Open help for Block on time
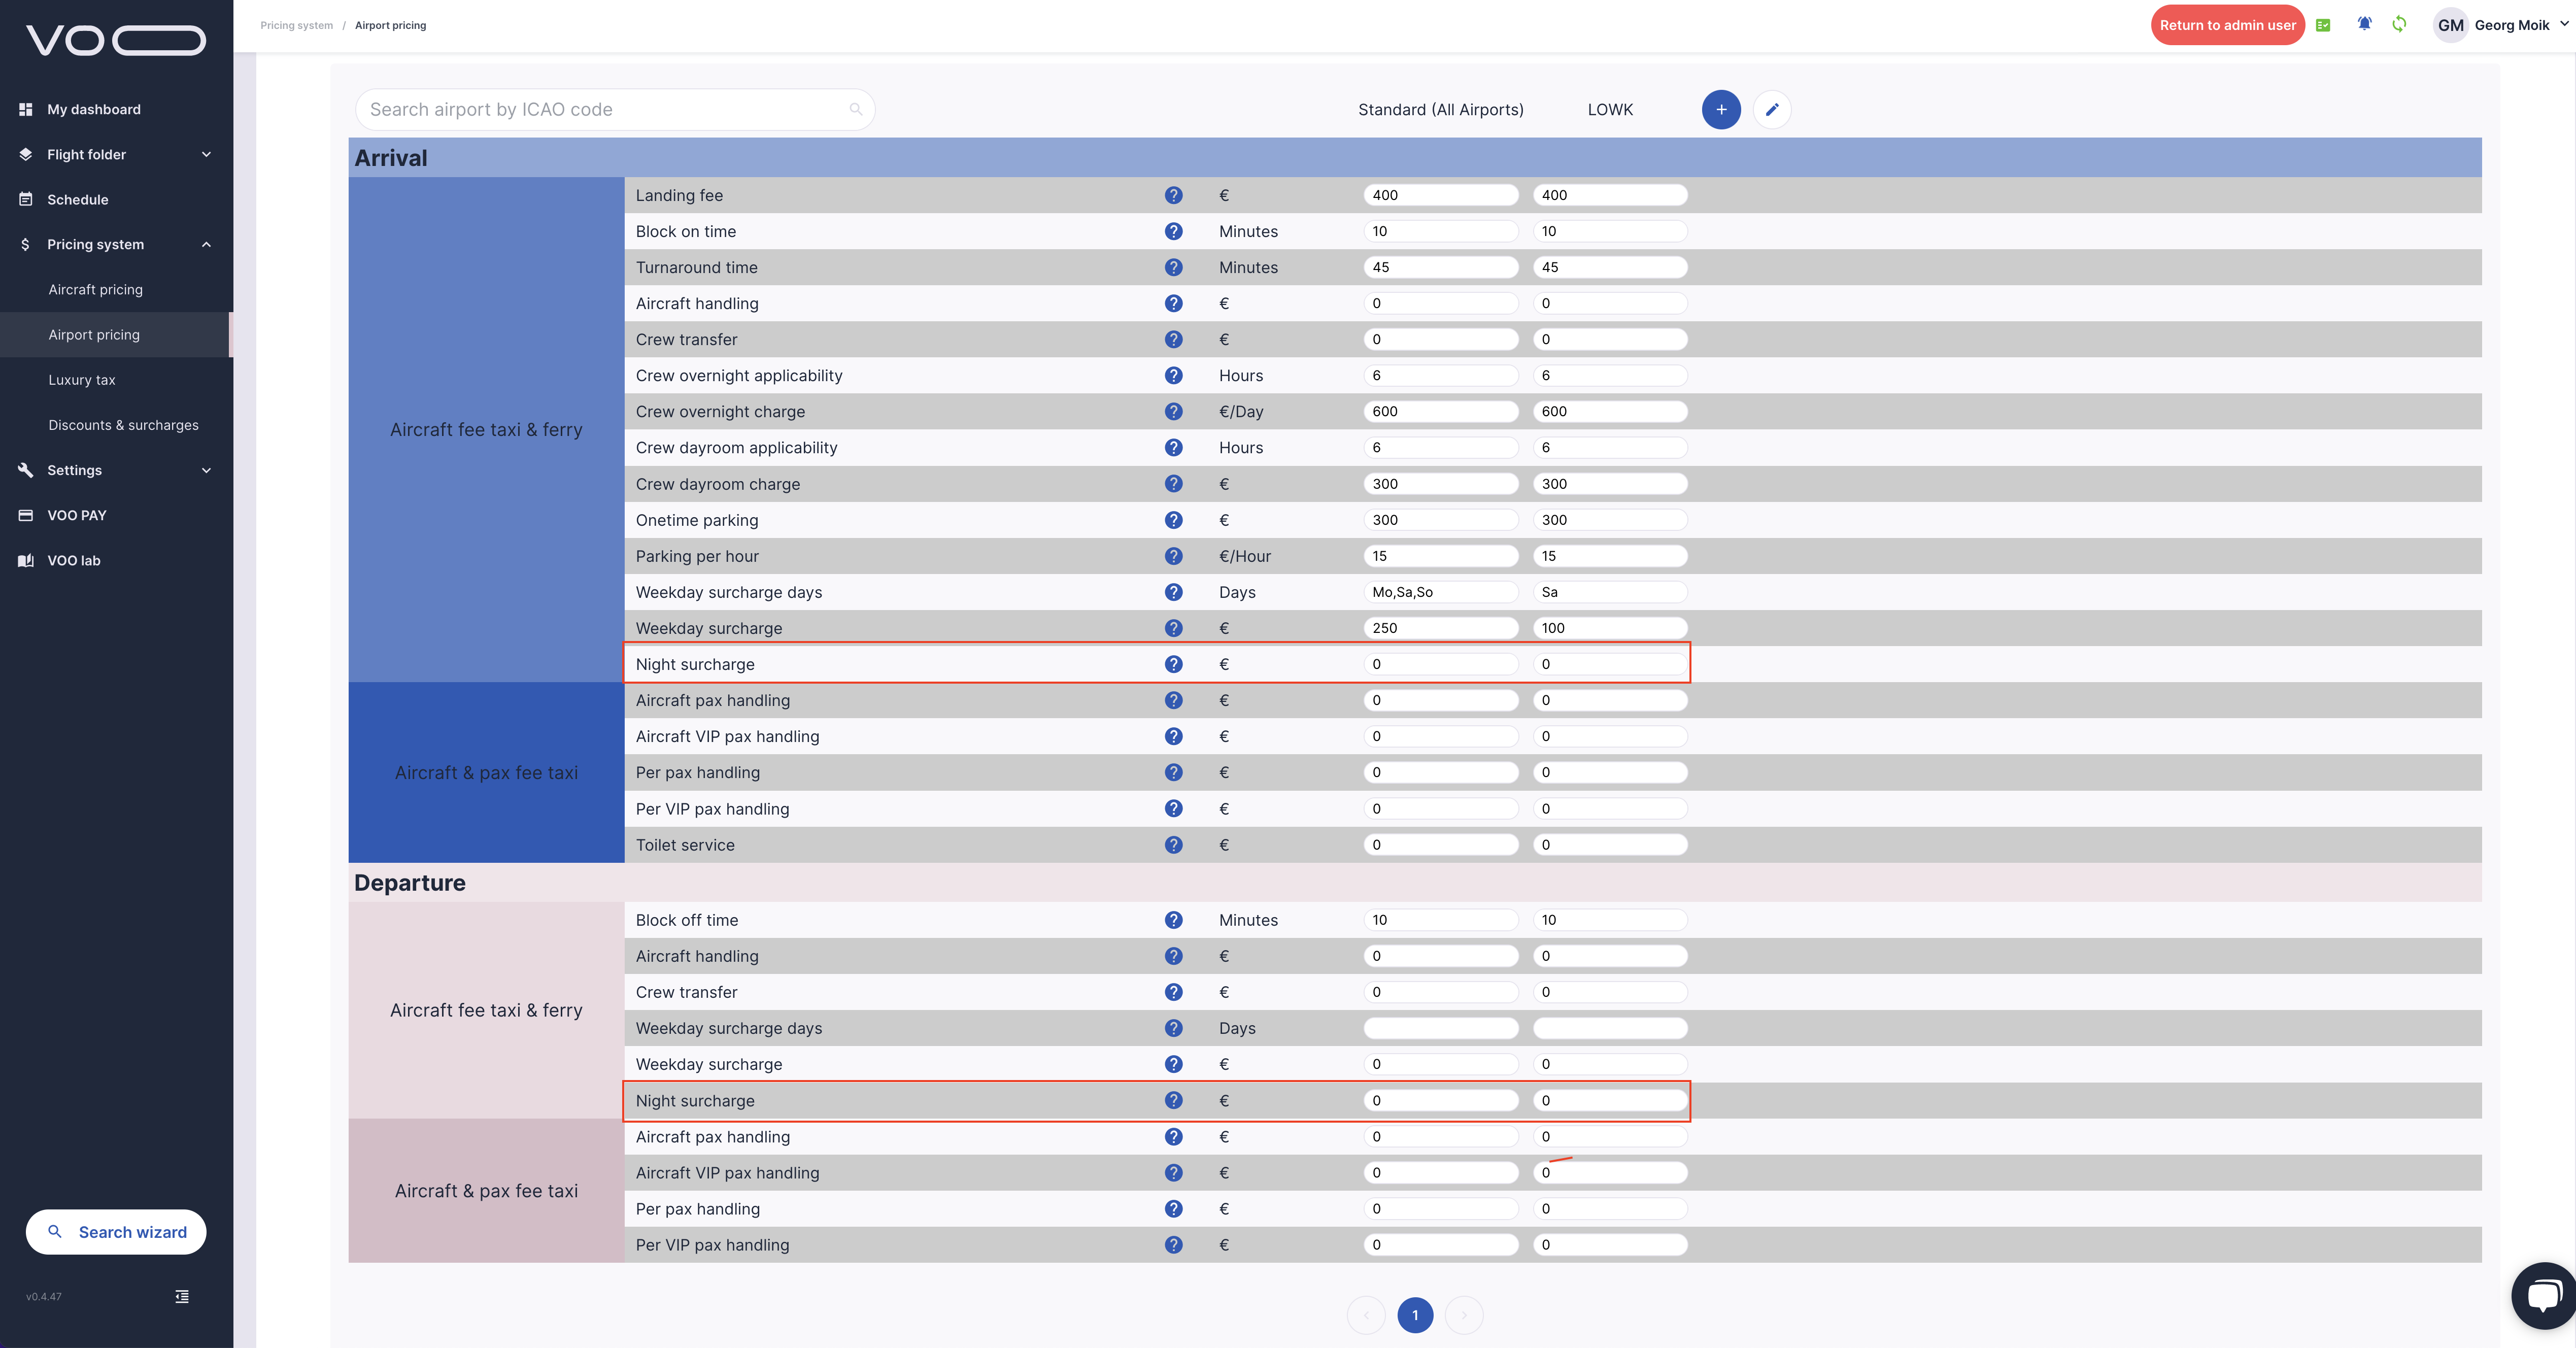 [1173, 231]
